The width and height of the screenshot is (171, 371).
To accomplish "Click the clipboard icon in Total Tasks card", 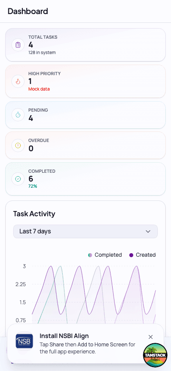I will pos(18,45).
